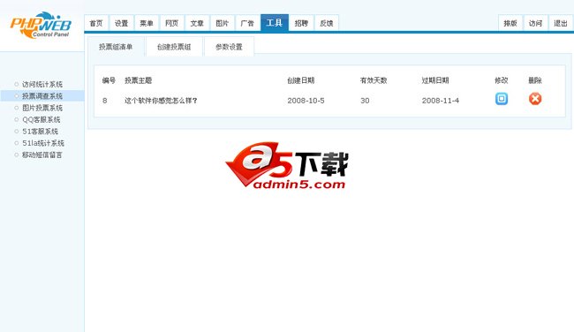Switch to the 投票组清单 sub-tab
The image size is (574, 332).
(x=116, y=47)
